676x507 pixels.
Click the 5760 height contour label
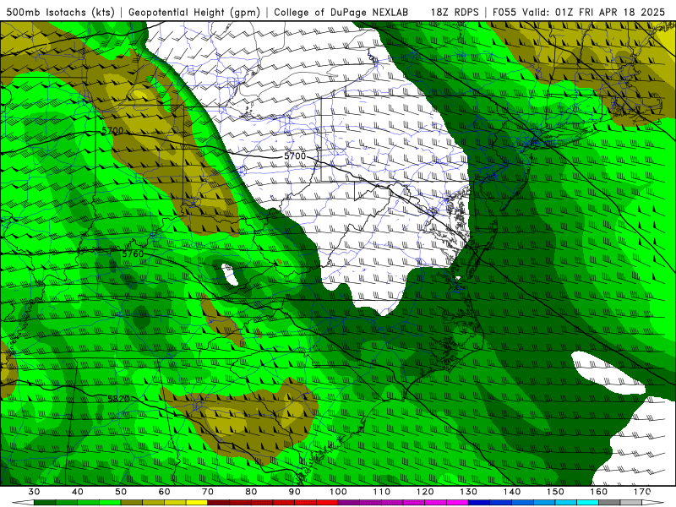133,254
